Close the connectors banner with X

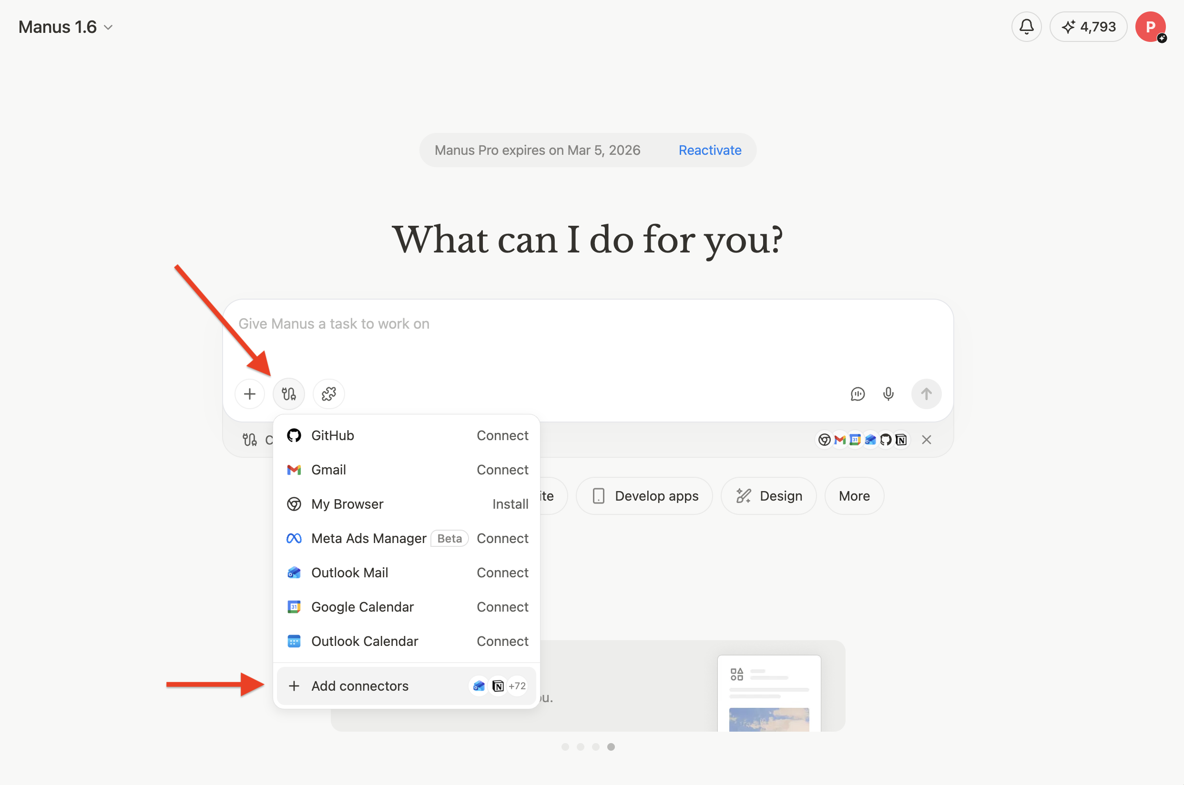click(x=927, y=440)
